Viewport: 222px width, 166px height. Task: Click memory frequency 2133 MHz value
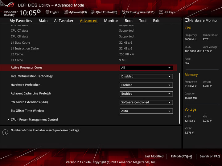point(191,86)
